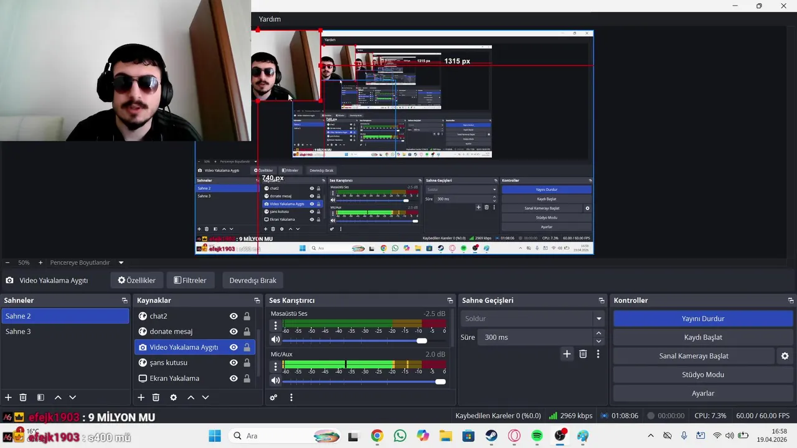Open the Filtreler button in source toolbar
This screenshot has width=797, height=448.
click(190, 281)
